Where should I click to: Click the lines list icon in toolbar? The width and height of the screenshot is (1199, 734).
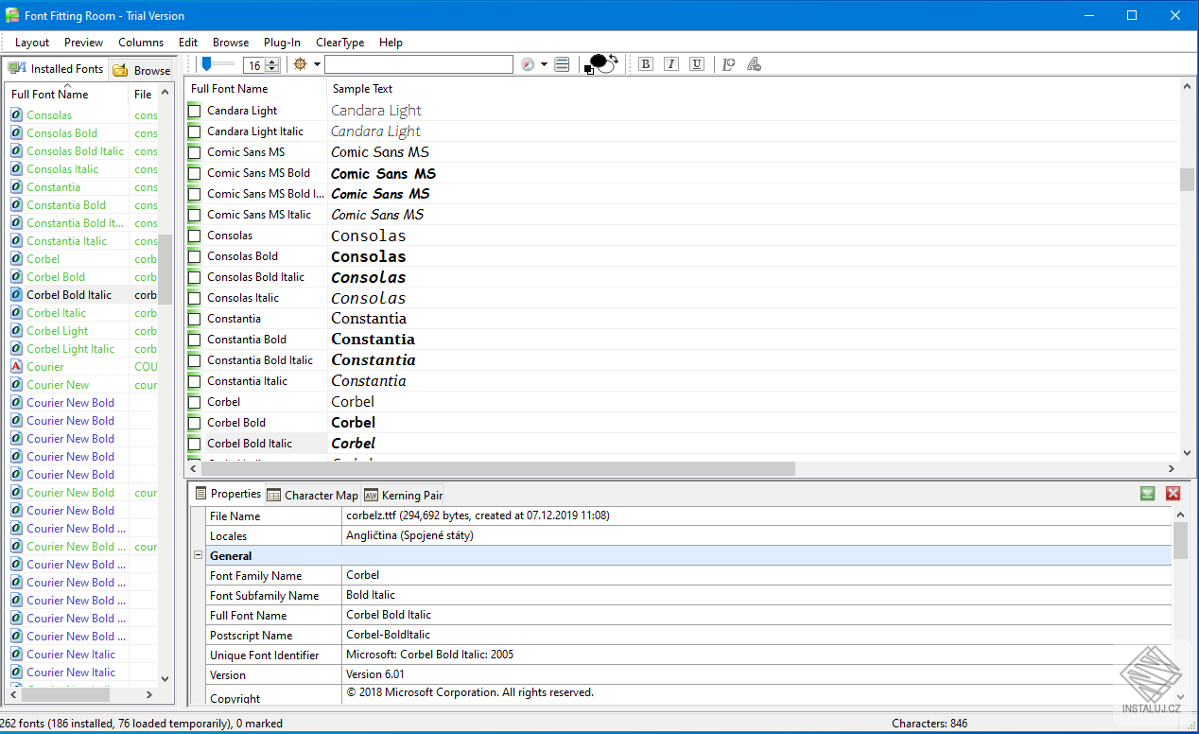(563, 64)
